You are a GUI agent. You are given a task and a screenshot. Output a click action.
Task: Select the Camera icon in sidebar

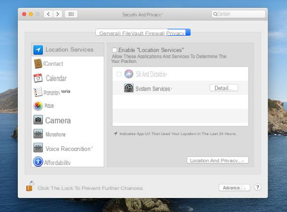[38, 120]
